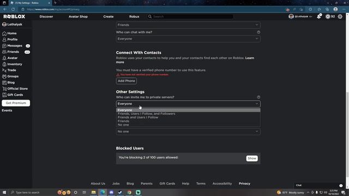Select 'Friends and Users I Follow' option
This screenshot has width=349, height=196.
coord(188,118)
